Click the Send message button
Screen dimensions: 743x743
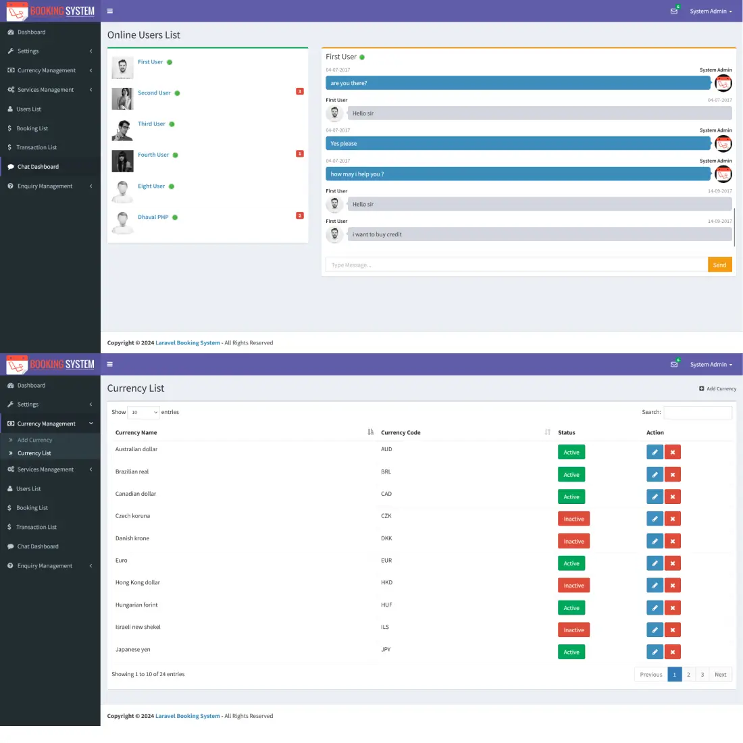coord(719,265)
